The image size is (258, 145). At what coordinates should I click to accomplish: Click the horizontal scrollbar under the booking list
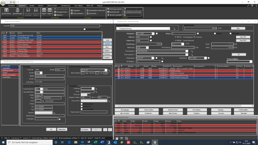(184, 106)
